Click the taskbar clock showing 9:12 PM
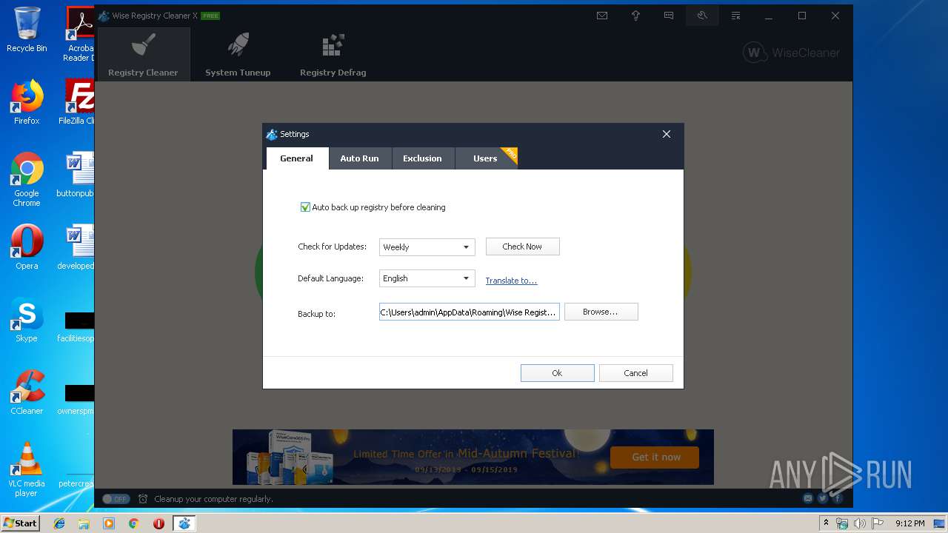The height and width of the screenshot is (533, 948). (909, 523)
